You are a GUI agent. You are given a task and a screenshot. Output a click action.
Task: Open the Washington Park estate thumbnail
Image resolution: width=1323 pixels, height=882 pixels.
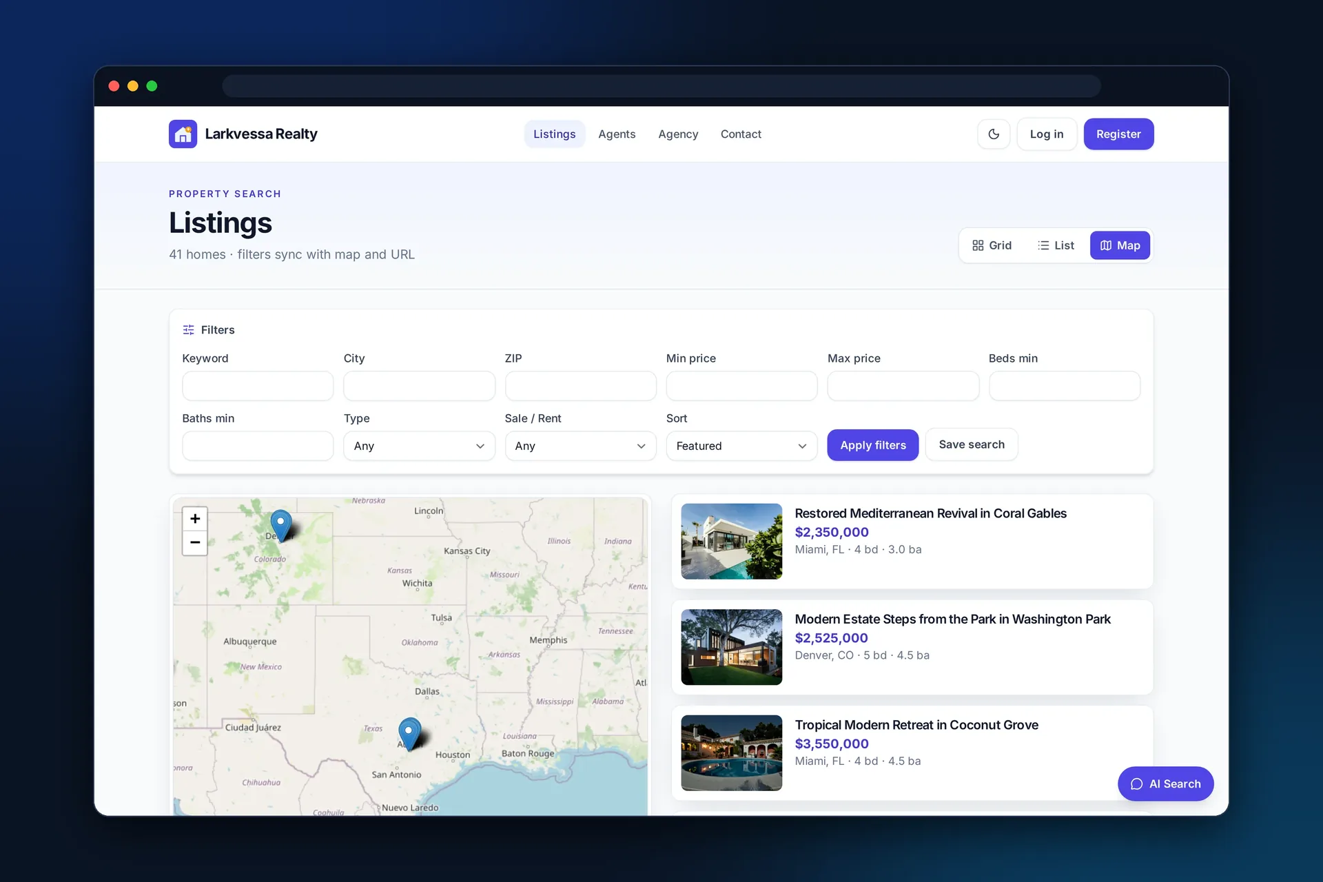coord(731,647)
